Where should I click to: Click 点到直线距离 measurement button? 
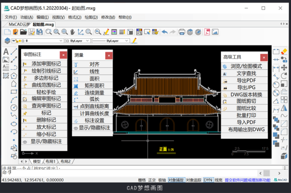click(x=92, y=106)
